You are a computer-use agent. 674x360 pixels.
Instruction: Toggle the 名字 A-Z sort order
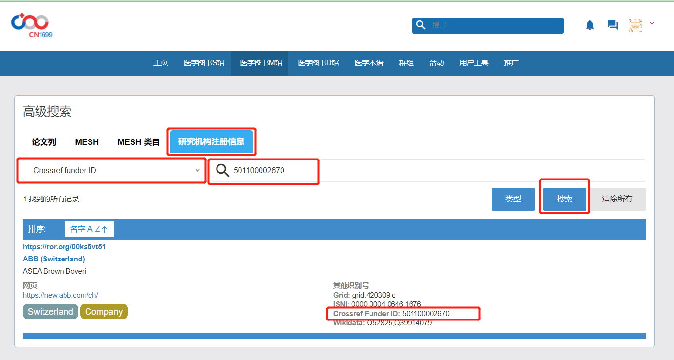[89, 229]
